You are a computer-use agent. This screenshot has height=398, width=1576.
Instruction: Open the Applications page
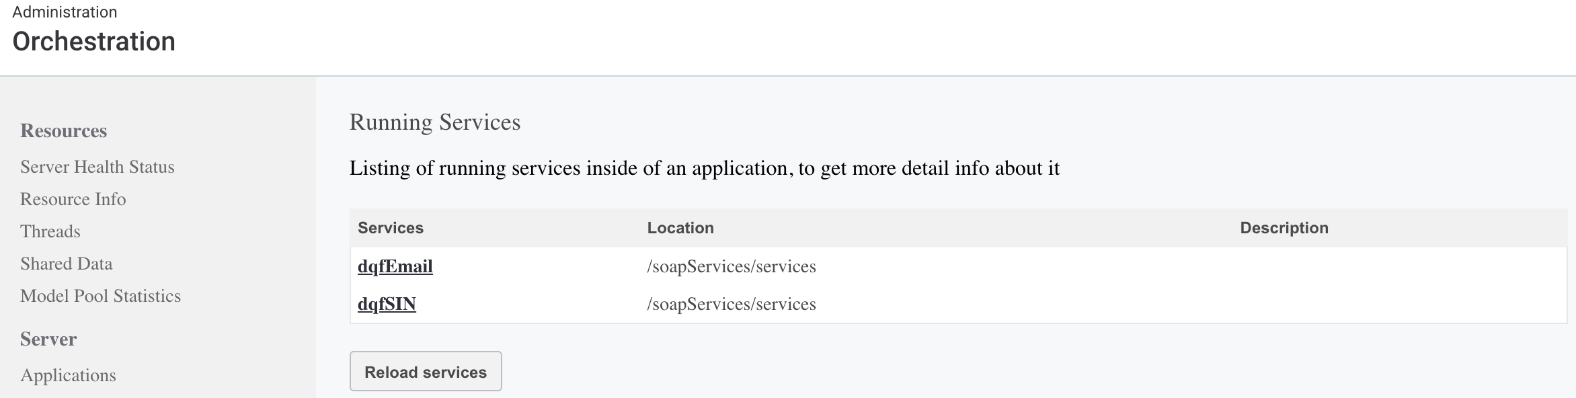[69, 375]
